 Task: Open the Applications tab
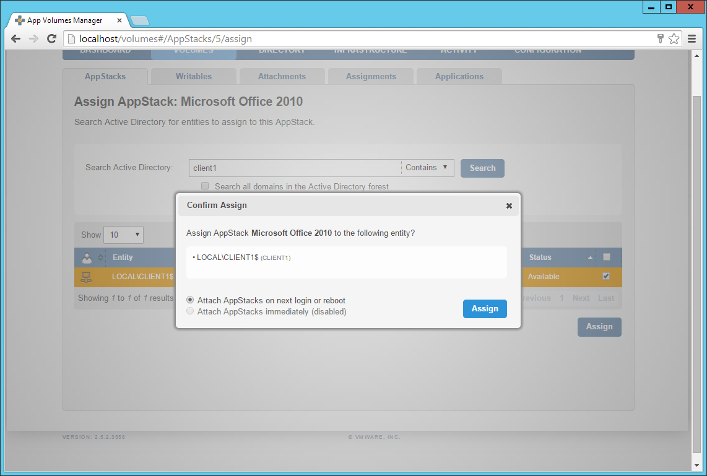click(x=459, y=77)
